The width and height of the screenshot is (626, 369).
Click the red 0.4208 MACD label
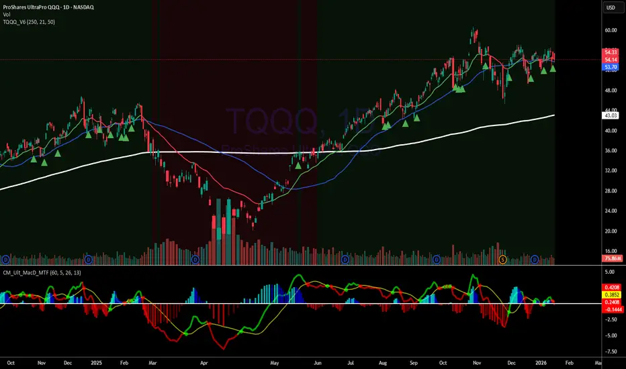612,287
